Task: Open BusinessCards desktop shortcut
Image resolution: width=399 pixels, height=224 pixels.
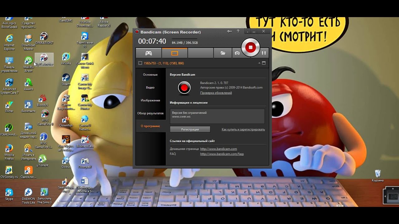Action: point(85,142)
